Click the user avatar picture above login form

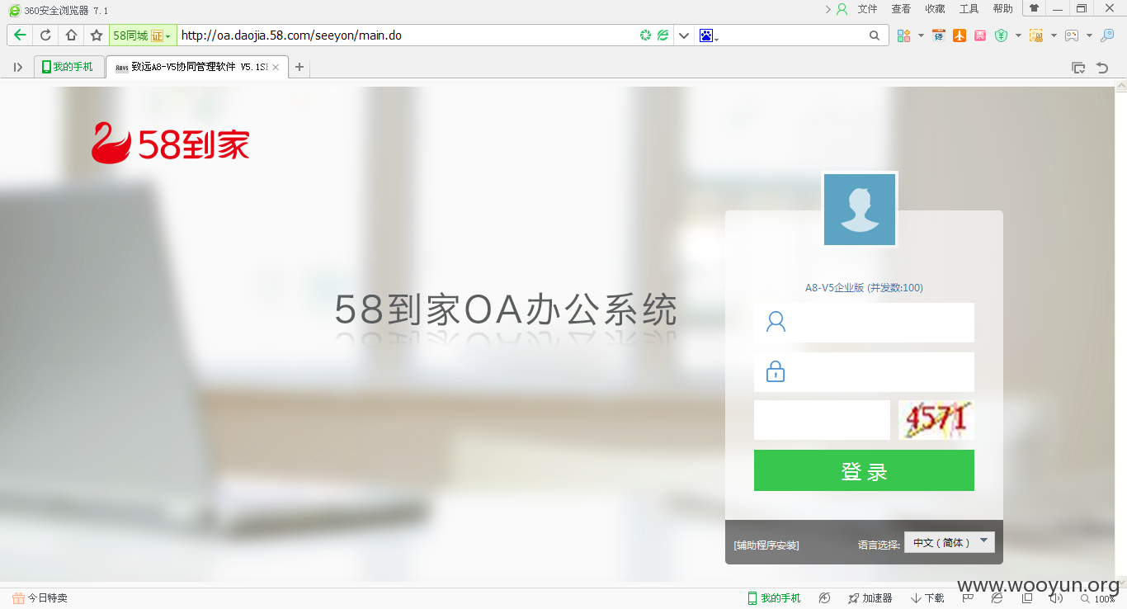point(860,210)
